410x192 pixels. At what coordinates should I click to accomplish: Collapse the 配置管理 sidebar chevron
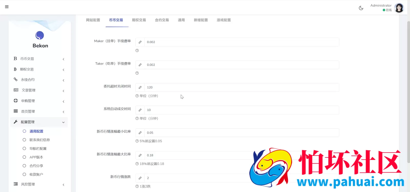63,122
